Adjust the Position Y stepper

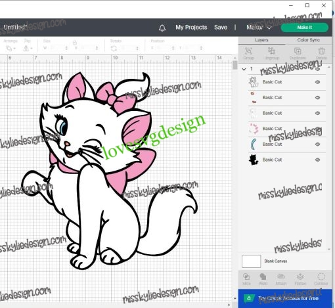(201, 48)
